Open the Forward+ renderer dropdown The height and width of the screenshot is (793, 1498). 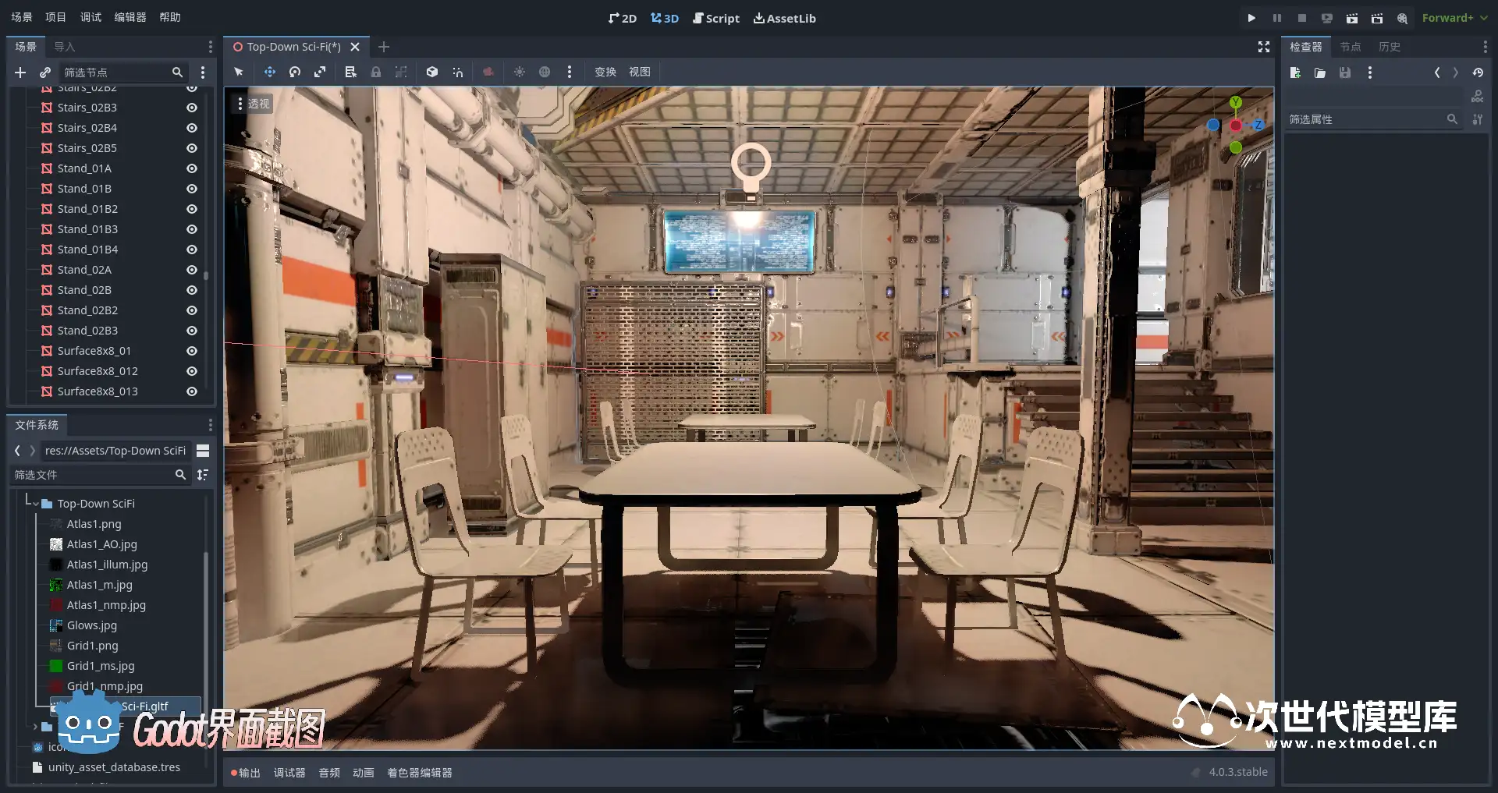point(1454,18)
